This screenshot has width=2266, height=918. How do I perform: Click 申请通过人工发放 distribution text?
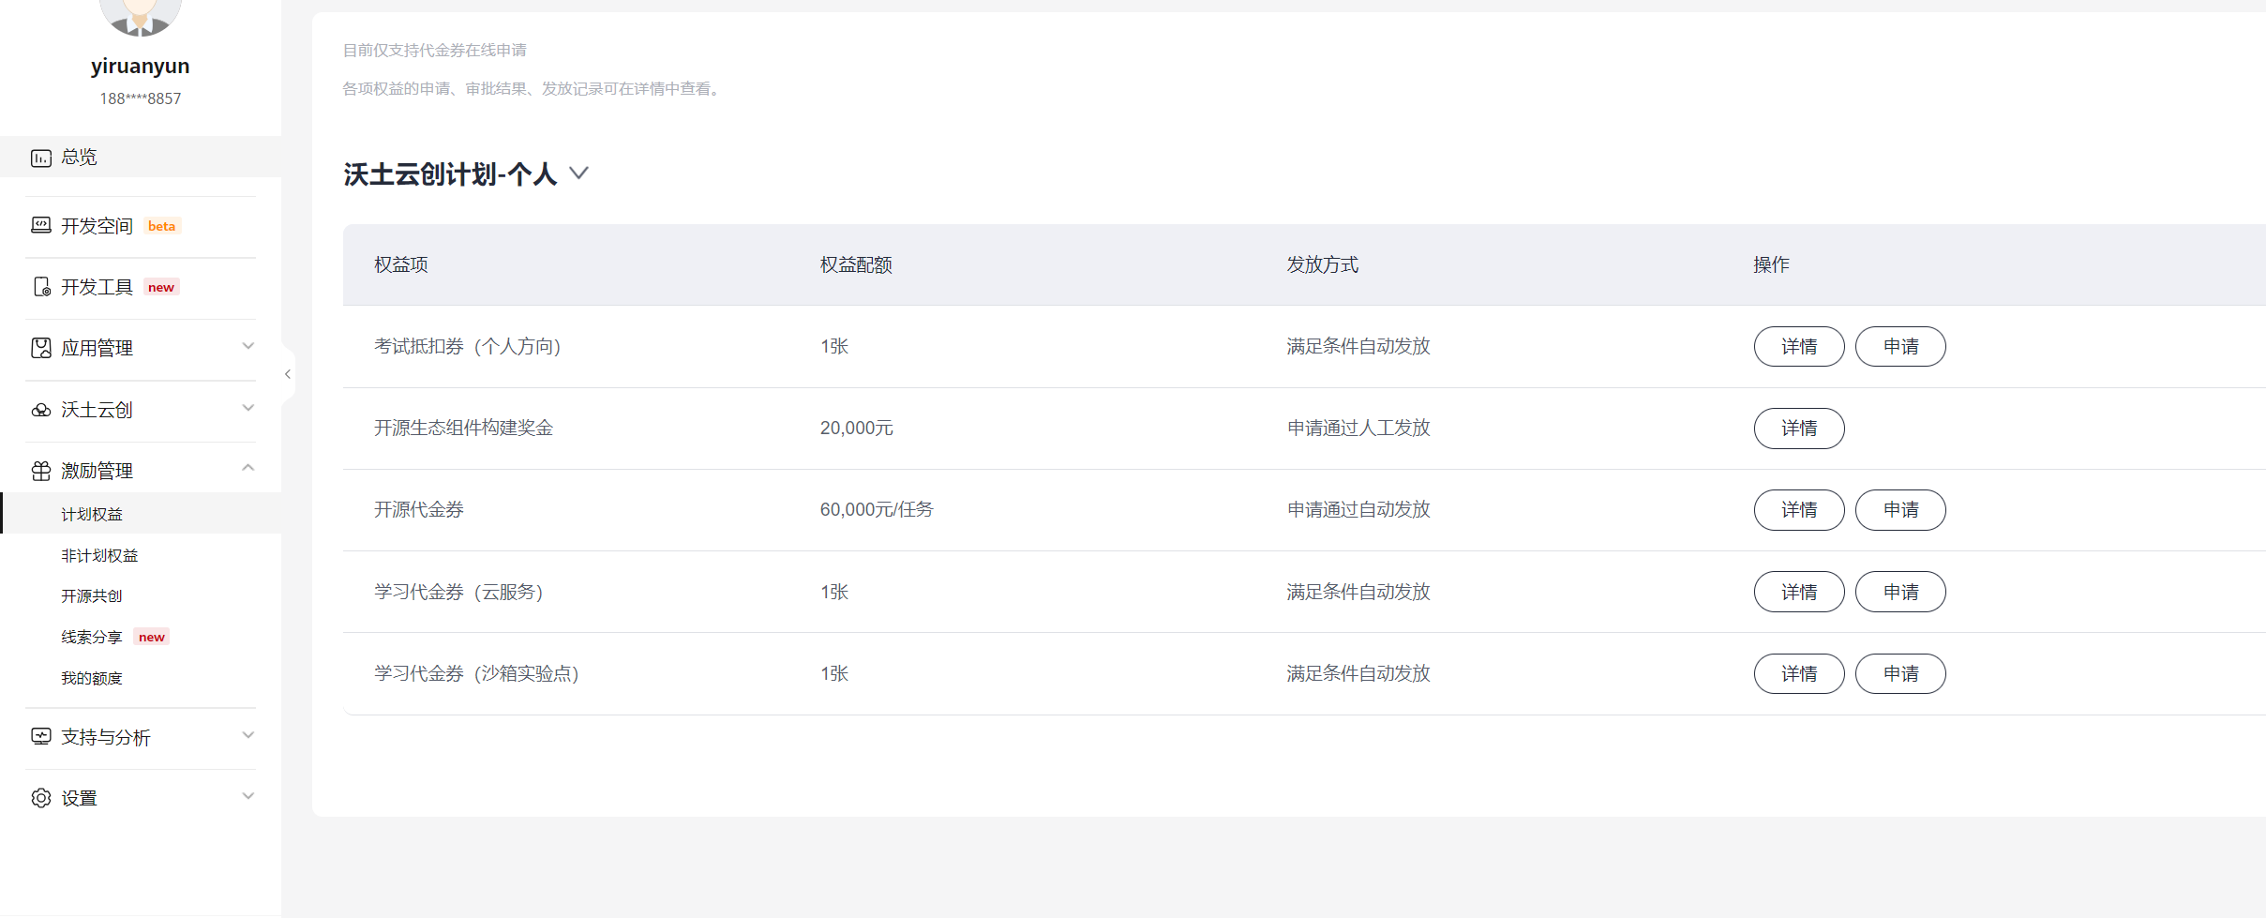pos(1358,428)
